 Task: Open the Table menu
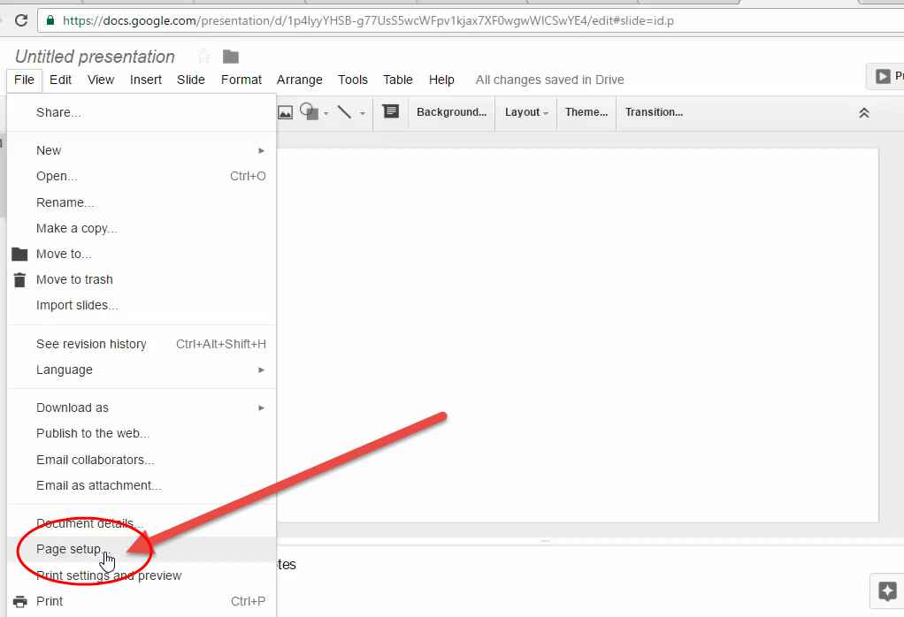(x=397, y=80)
